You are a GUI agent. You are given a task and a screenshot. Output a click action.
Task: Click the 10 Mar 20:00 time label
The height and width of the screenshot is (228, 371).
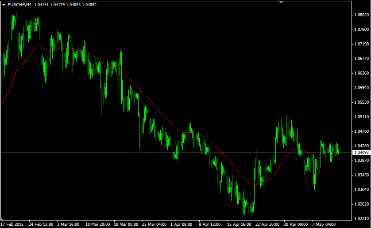(x=97, y=224)
